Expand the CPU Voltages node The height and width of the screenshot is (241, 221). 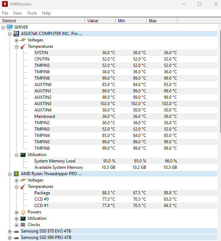16,180
